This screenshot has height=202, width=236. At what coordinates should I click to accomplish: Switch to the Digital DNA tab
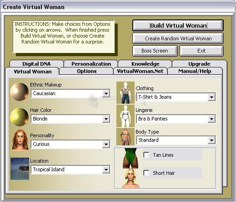tap(36, 64)
